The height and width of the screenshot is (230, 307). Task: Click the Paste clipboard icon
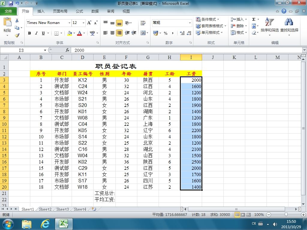pyautogui.click(x=7, y=22)
